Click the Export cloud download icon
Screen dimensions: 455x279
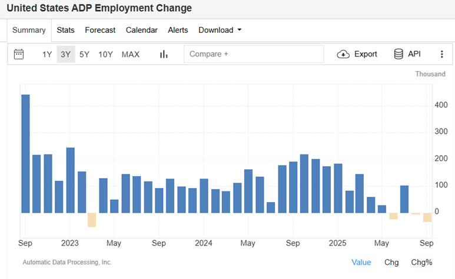pyautogui.click(x=343, y=54)
